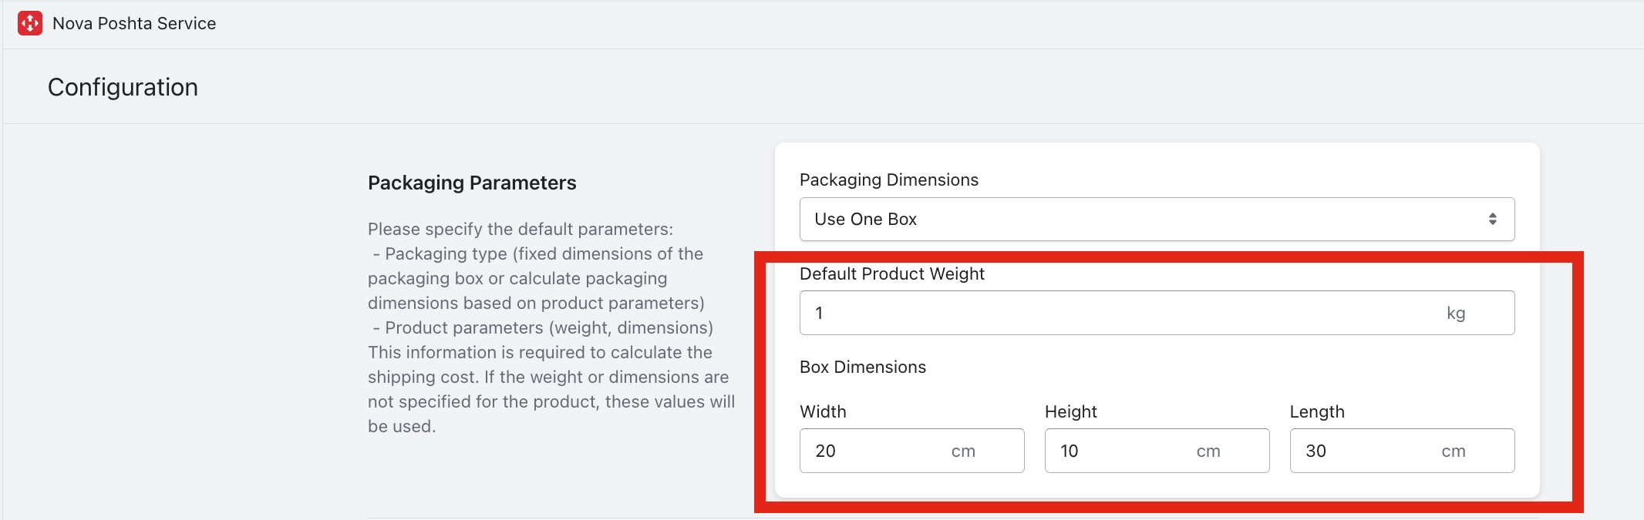Click the Box Dimensions label
Screen dimensions: 1644x520
pyautogui.click(x=862, y=367)
